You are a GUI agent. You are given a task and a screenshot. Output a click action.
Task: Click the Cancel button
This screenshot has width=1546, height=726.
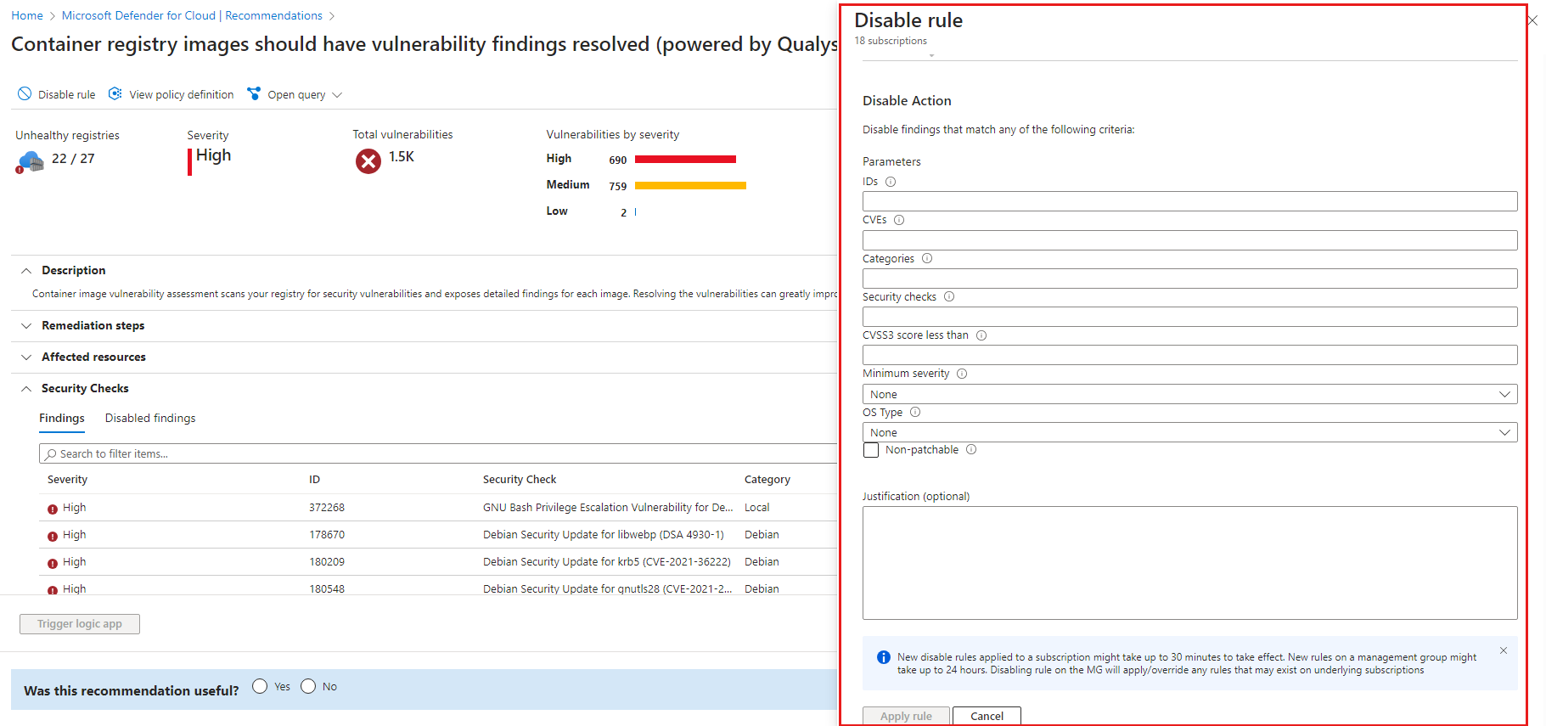coord(987,716)
